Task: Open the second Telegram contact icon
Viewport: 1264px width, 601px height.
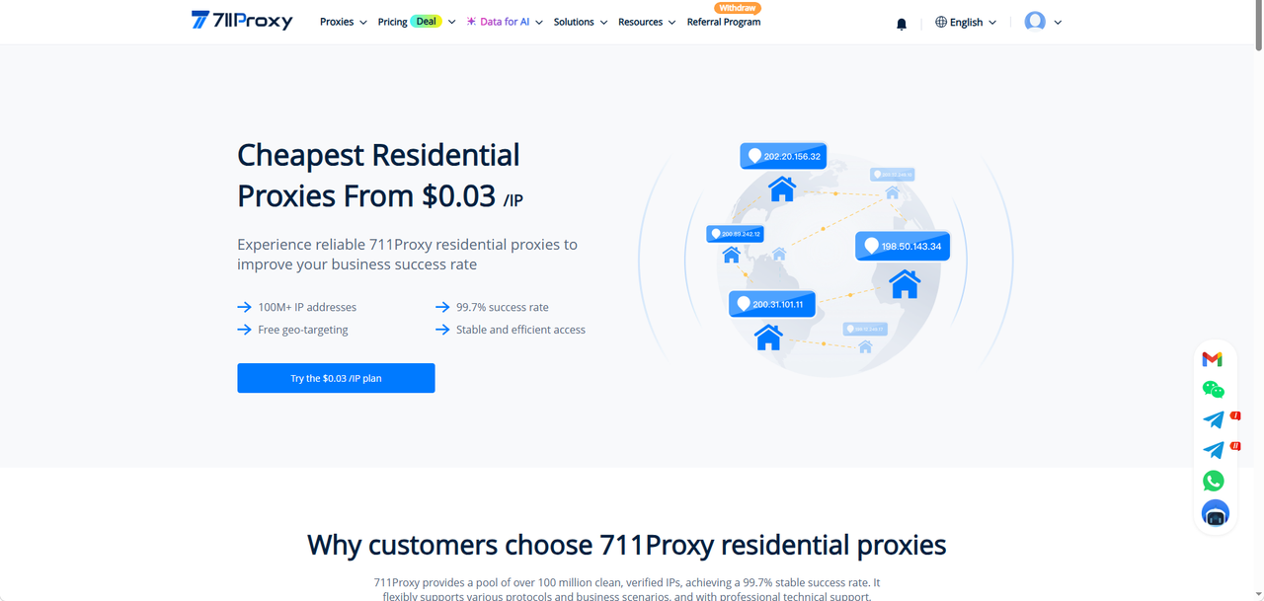Action: 1214,450
